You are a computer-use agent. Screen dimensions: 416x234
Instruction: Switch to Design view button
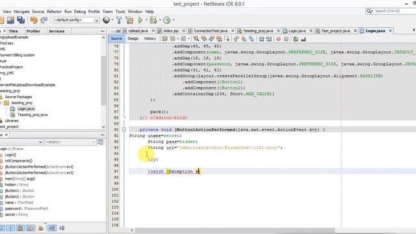coord(133,38)
